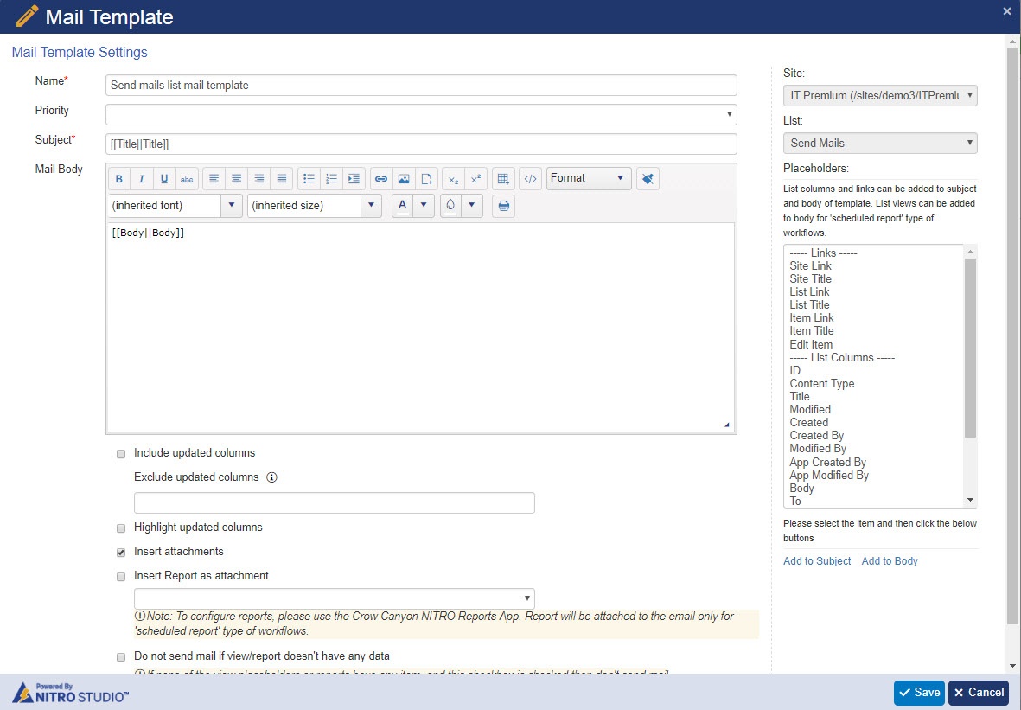Click the insert file icon
The image size is (1021, 710).
(426, 179)
